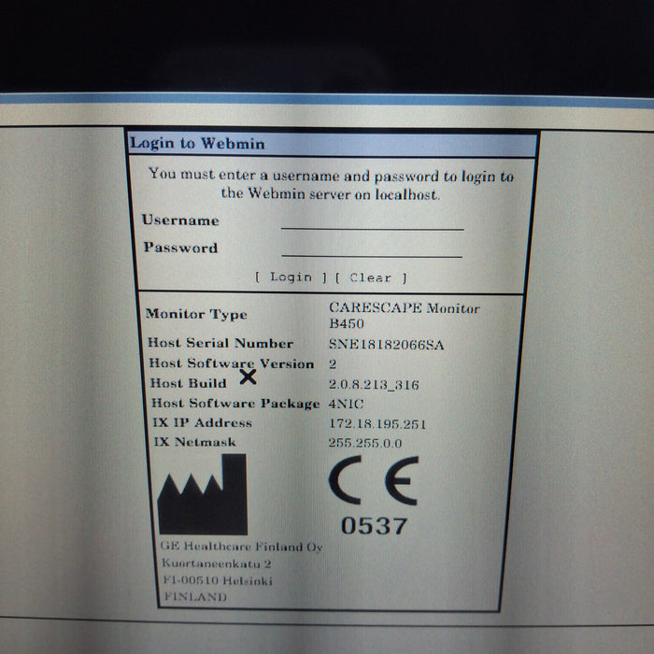Viewport: 654px width, 654px height.
Task: Click the Host Build value 2.0.8.213_316
Action: coord(374,384)
